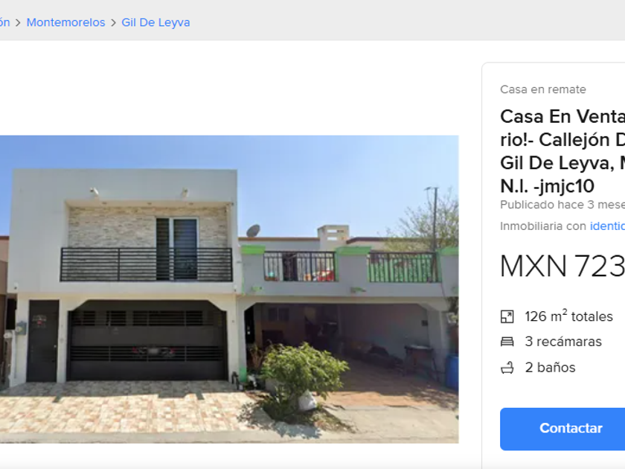Open the Montemorelos breadcrumb link
The image size is (625, 469).
coord(65,22)
